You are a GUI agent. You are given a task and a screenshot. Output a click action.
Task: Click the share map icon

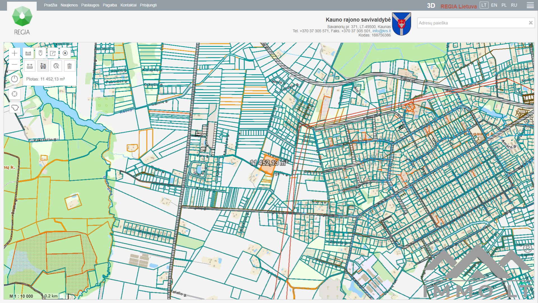click(x=53, y=53)
